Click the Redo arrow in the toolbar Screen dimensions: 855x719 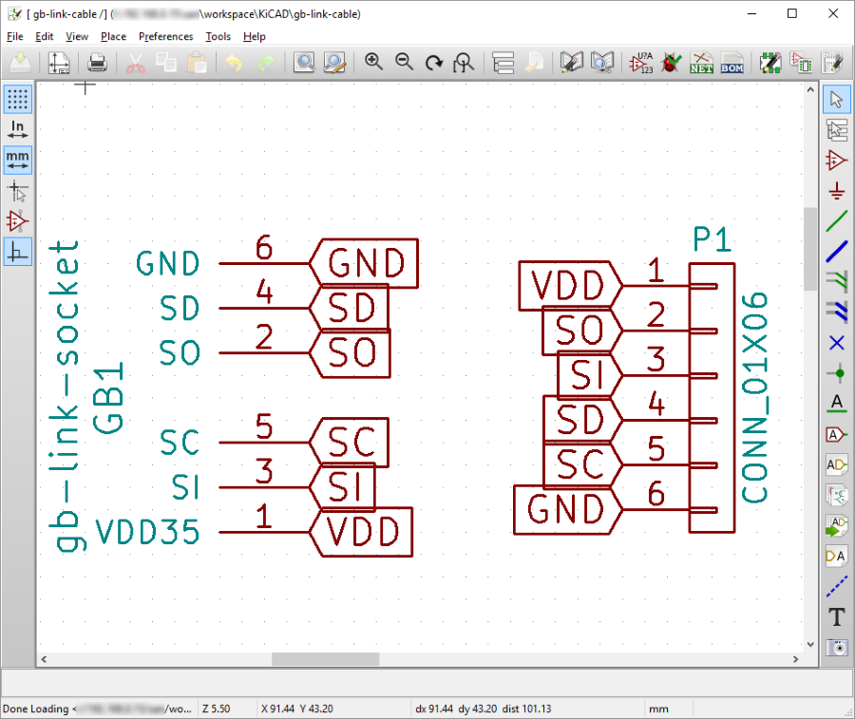[266, 63]
